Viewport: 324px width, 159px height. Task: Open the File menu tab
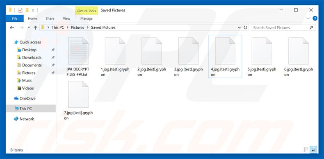(15, 18)
